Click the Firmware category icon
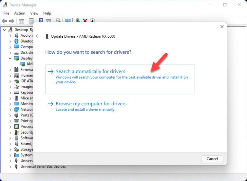 pos(16,70)
